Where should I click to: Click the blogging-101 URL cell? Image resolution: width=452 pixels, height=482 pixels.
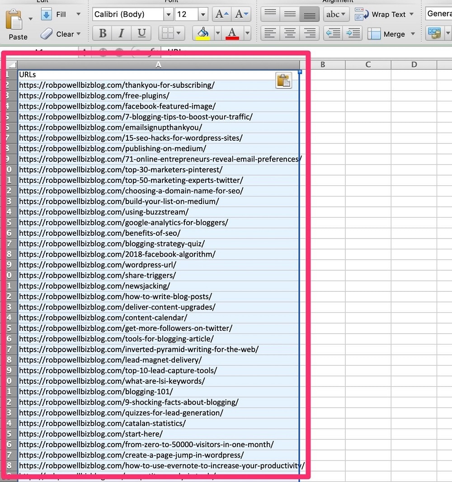(x=159, y=391)
